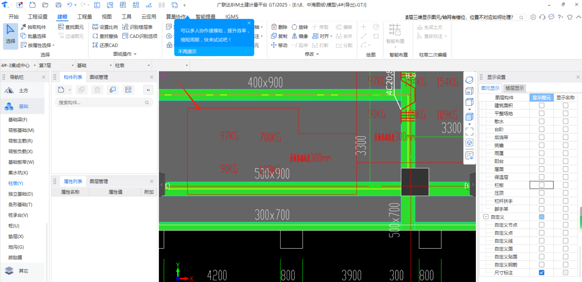The image size is (582, 282).
Task: Click the 显示图元 column header
Action: 542,97
